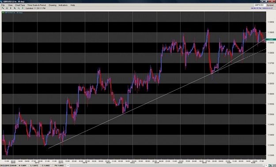
Task: Click the status bar PV: value
Action: pyautogui.click(x=59, y=165)
